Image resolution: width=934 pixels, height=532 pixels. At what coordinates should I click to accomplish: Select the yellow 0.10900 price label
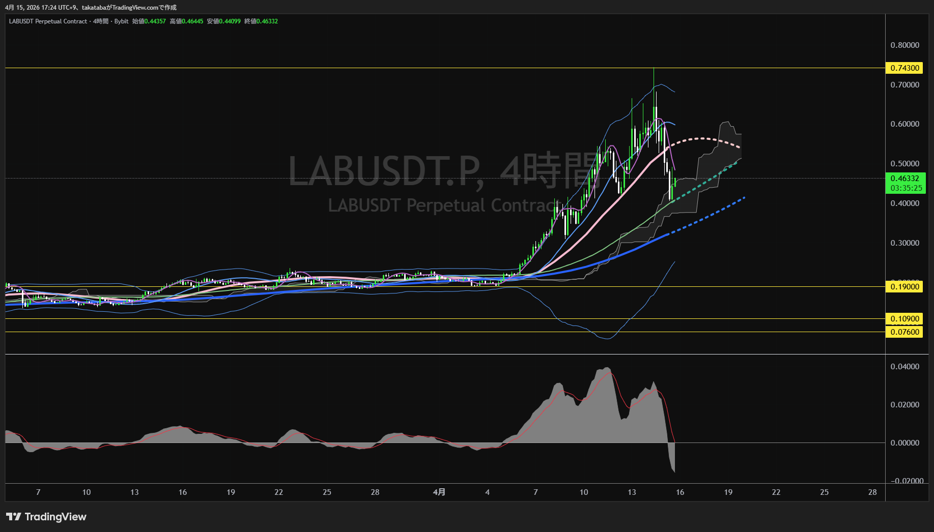904,319
